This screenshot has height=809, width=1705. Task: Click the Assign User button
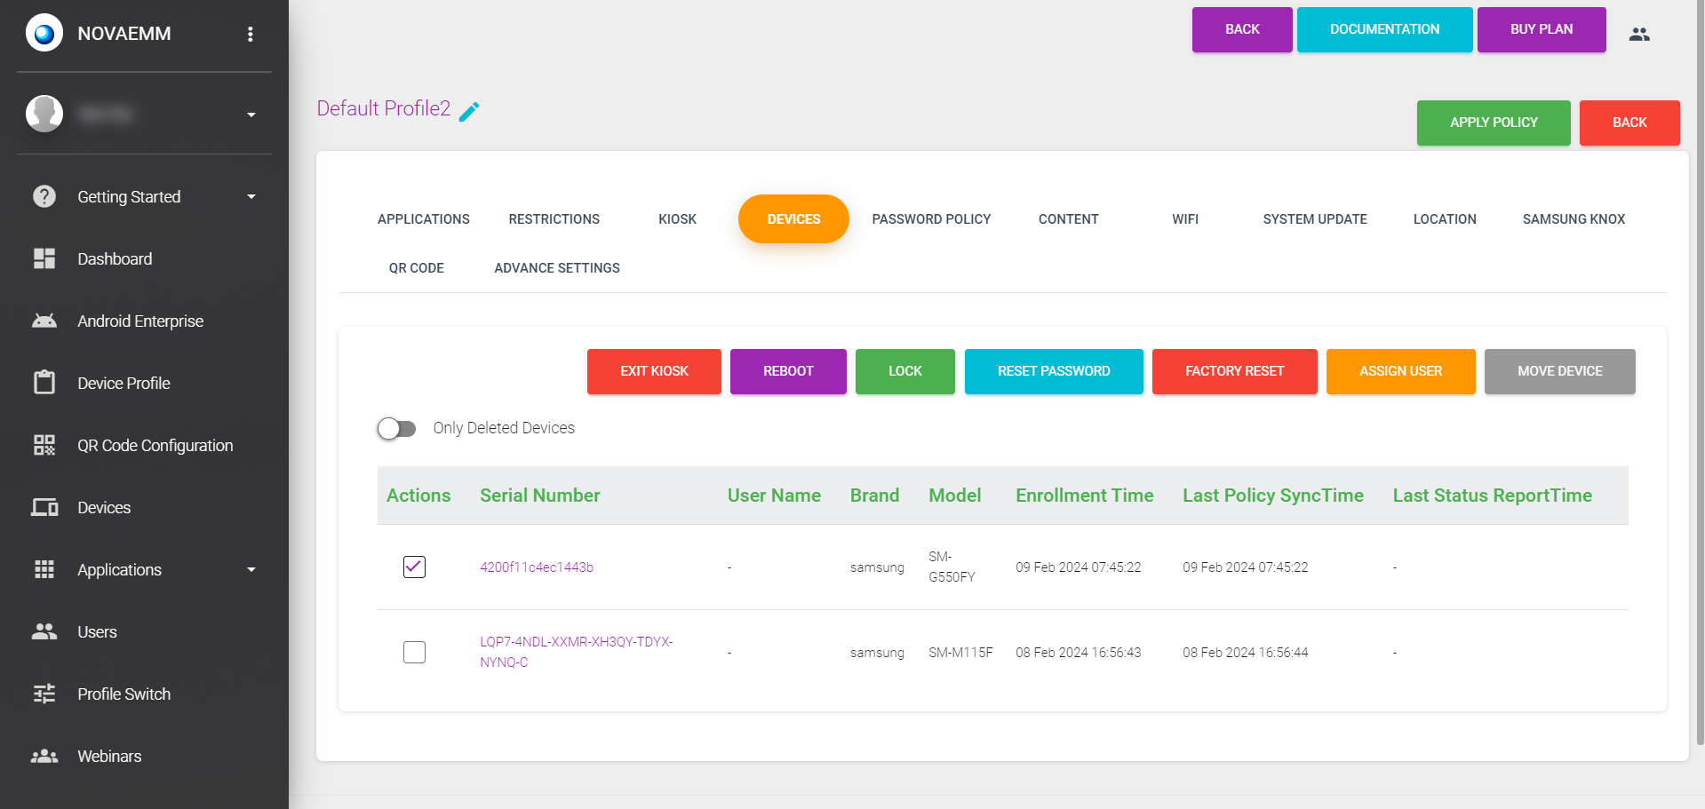pos(1401,371)
